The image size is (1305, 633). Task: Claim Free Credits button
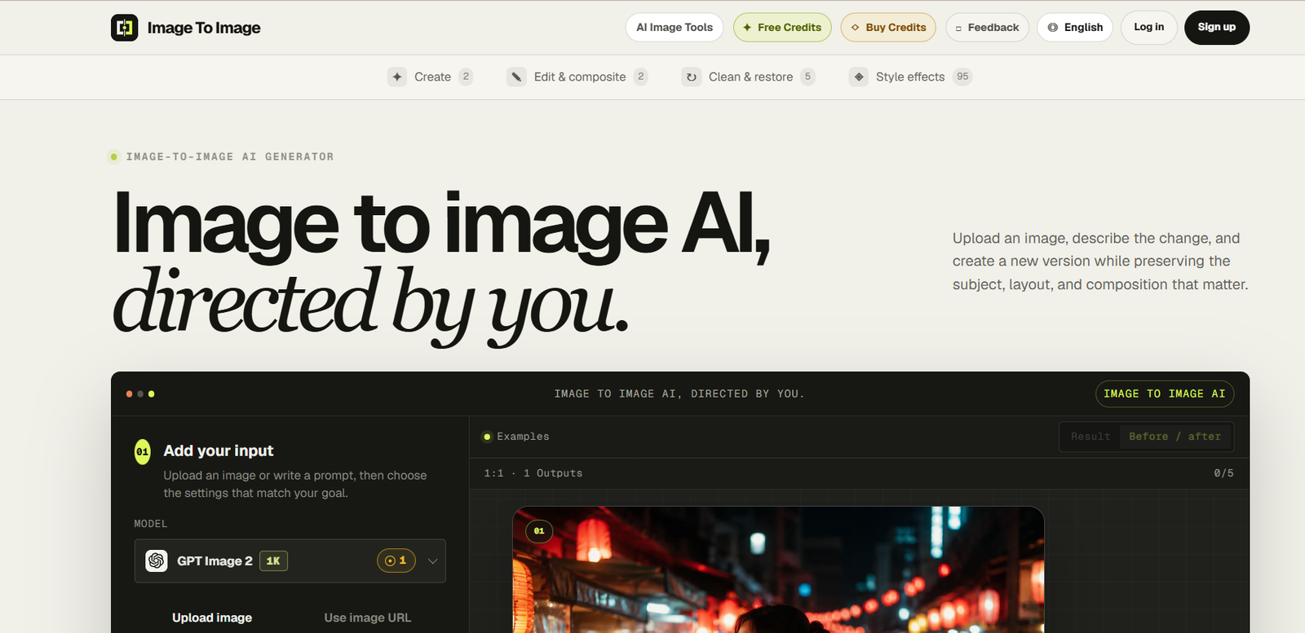coord(782,28)
